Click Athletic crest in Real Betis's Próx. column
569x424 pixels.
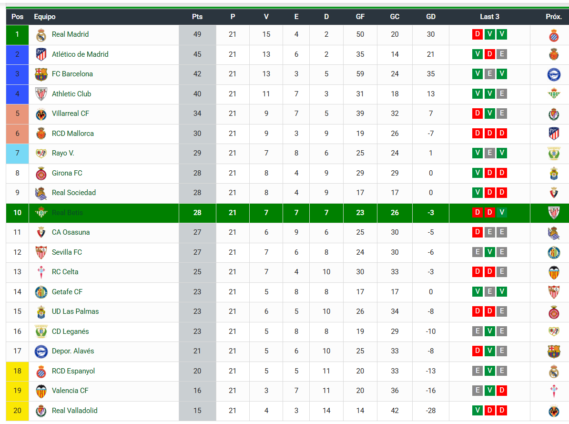553,213
